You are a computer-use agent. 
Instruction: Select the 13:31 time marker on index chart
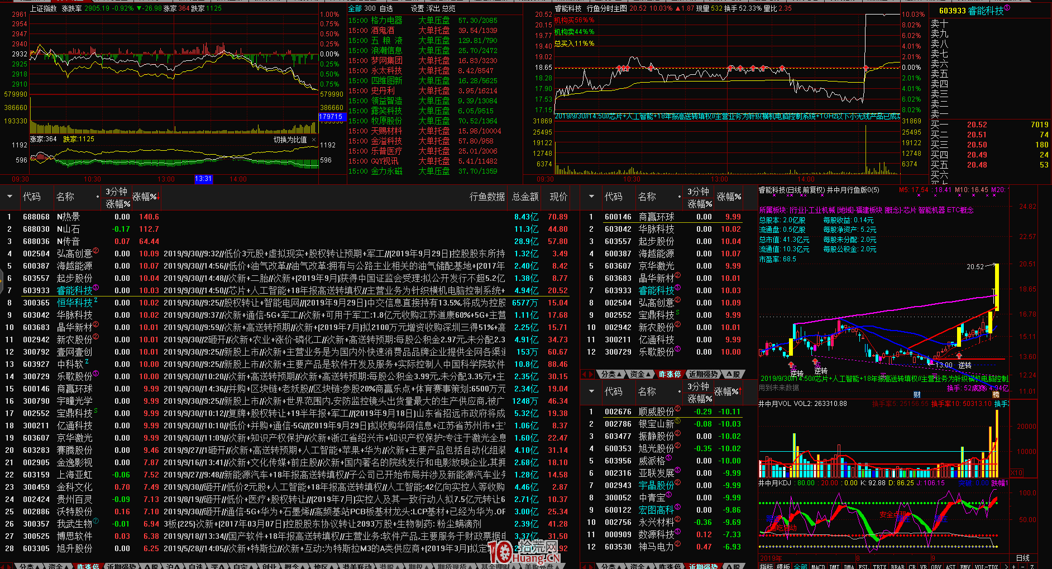(x=203, y=179)
